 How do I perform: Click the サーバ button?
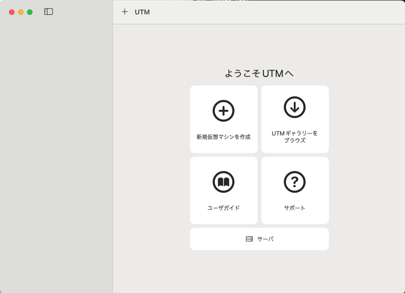259,239
